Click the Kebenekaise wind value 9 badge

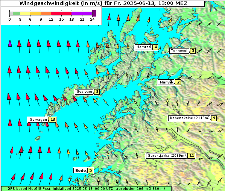coord(214,118)
